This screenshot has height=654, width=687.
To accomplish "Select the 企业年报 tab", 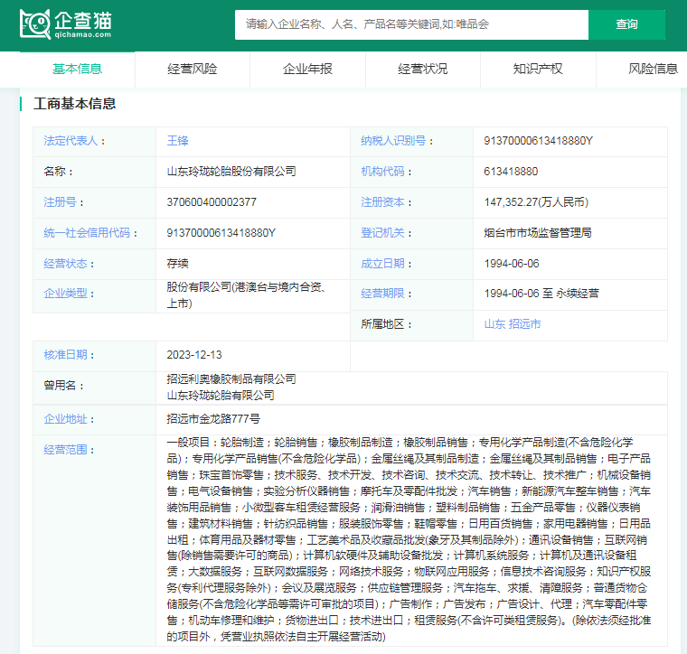I will 307,69.
